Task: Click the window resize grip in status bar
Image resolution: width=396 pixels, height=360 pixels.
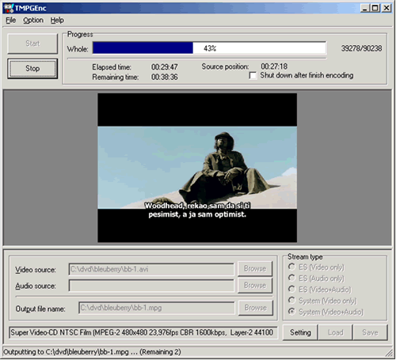Action: (389, 353)
